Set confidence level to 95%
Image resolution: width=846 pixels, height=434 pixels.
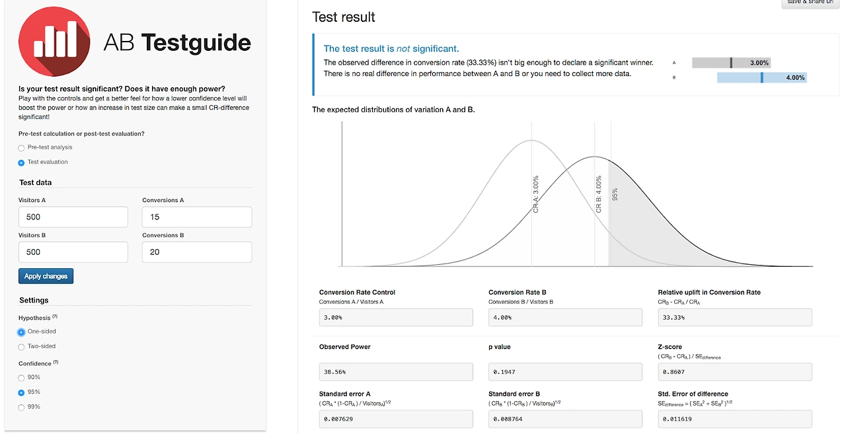pos(22,392)
